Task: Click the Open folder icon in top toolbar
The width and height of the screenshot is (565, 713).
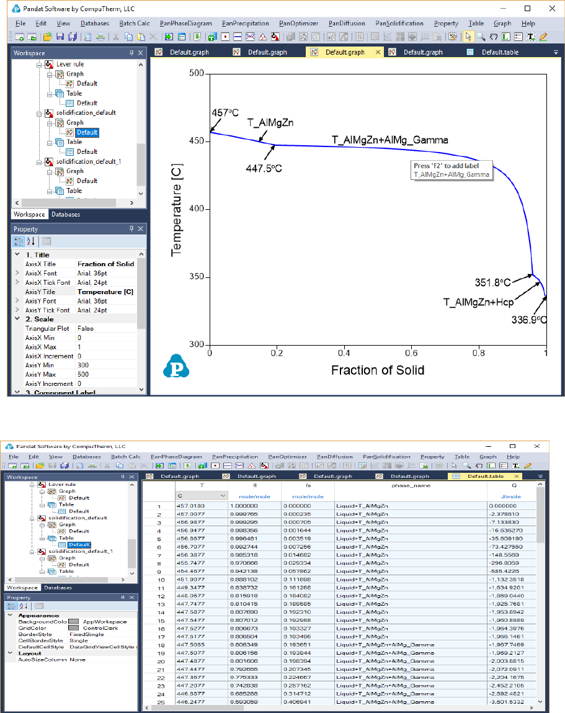Action: (48, 37)
